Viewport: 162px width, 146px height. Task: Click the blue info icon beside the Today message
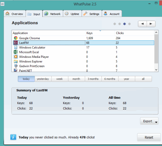tap(13, 137)
